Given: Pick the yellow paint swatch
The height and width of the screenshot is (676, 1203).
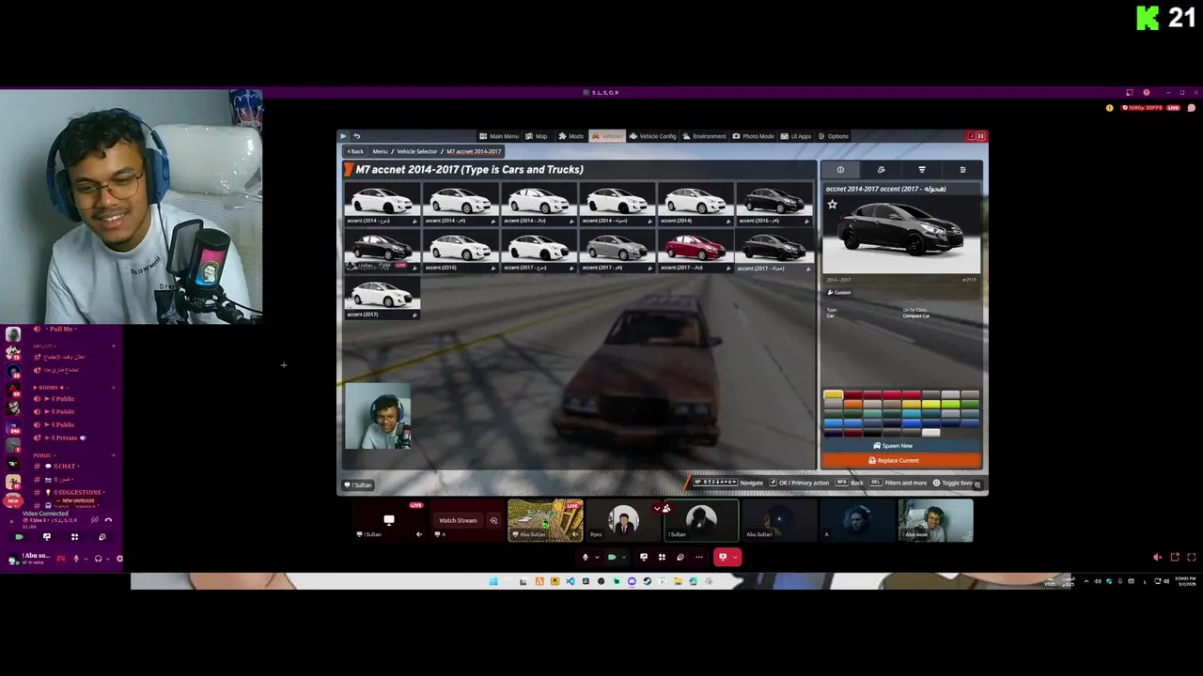Looking at the screenshot, I should (x=834, y=395).
